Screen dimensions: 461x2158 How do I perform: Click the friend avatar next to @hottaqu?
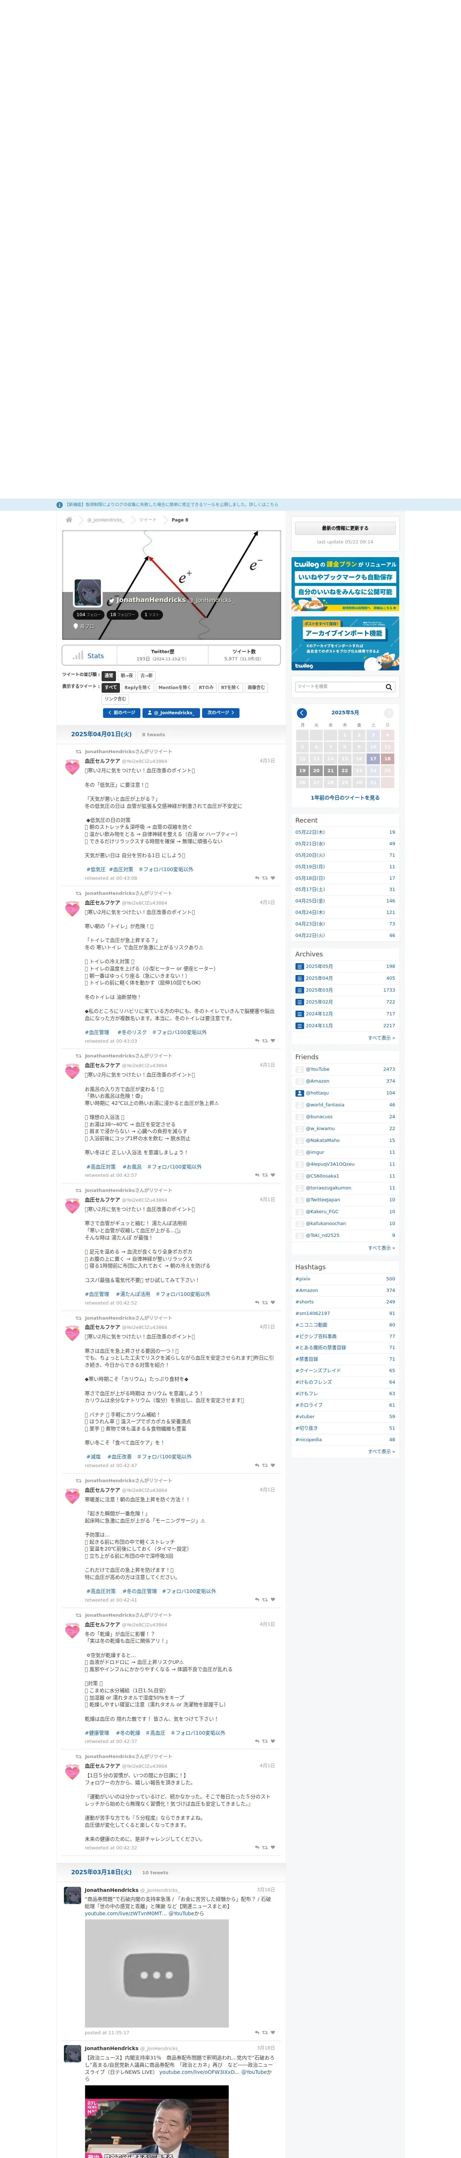pyautogui.click(x=299, y=1093)
